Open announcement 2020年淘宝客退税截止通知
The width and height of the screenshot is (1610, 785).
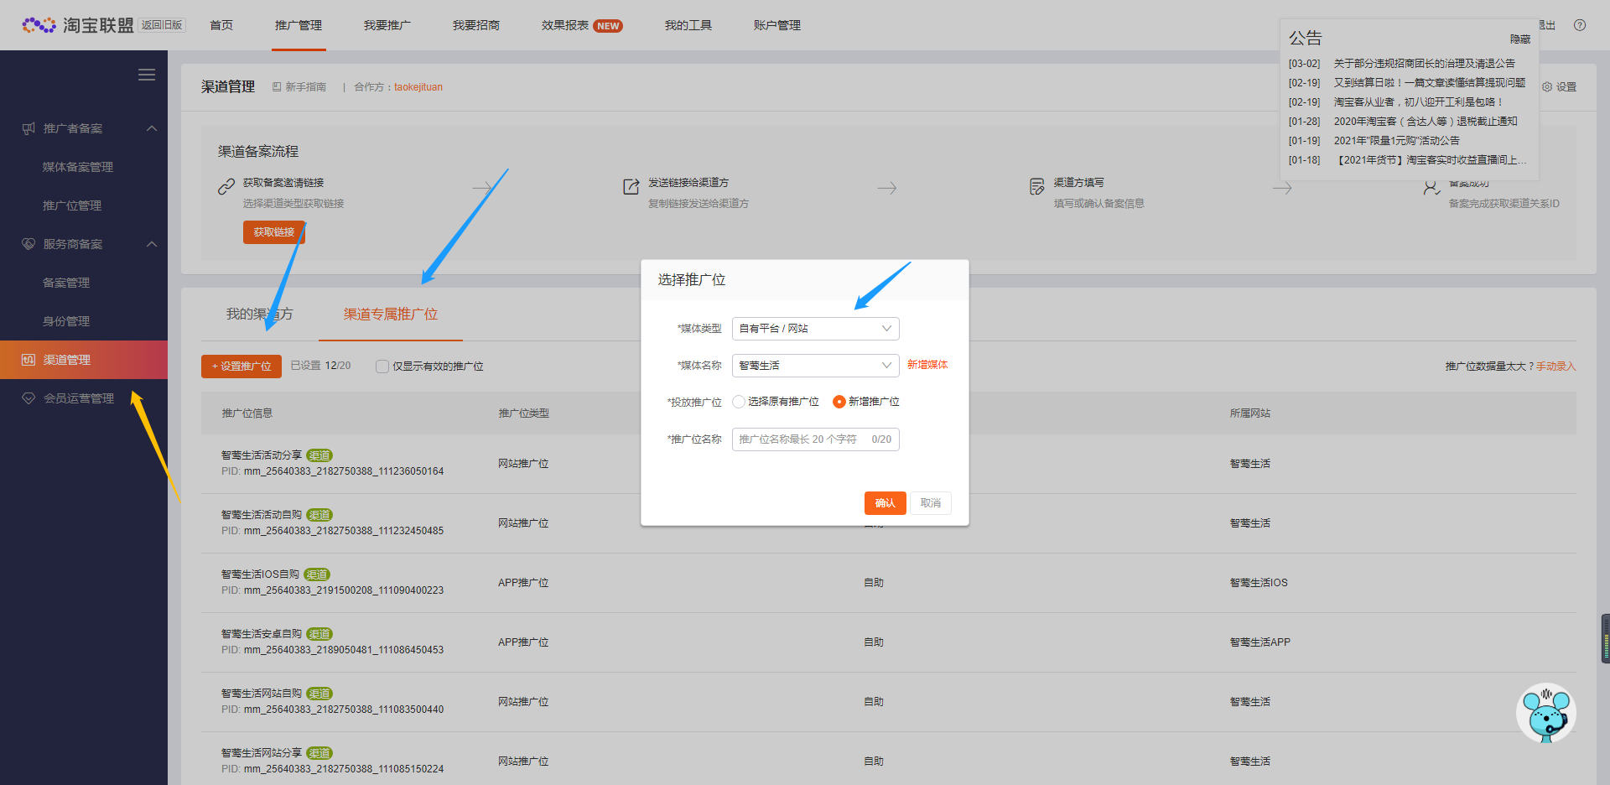1426,122
